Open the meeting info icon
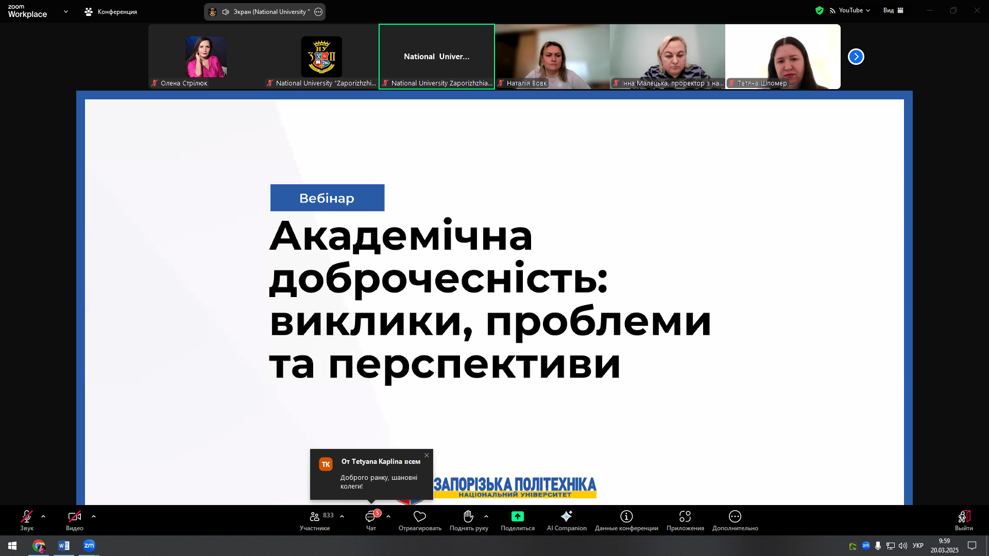989x556 pixels. click(626, 516)
